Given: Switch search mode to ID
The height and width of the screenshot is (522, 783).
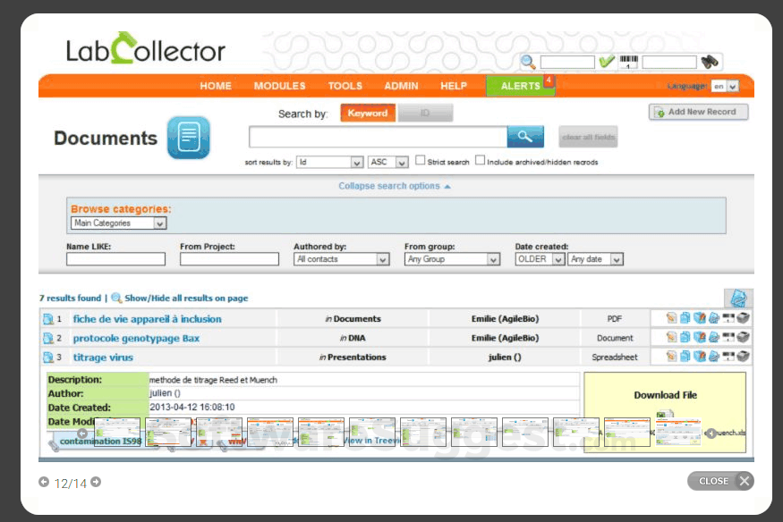Looking at the screenshot, I should pos(426,113).
